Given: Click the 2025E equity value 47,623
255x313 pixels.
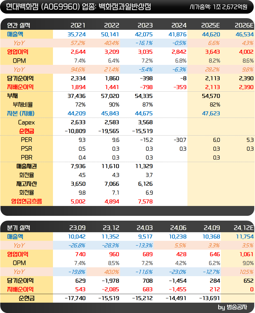Looking at the screenshot, I should click(211, 114).
